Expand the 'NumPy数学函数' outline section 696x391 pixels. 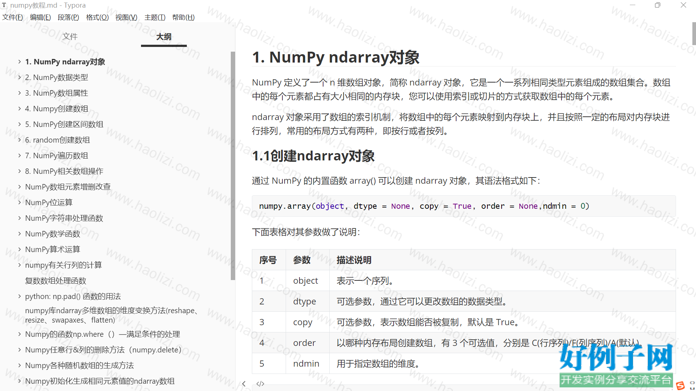coord(20,234)
